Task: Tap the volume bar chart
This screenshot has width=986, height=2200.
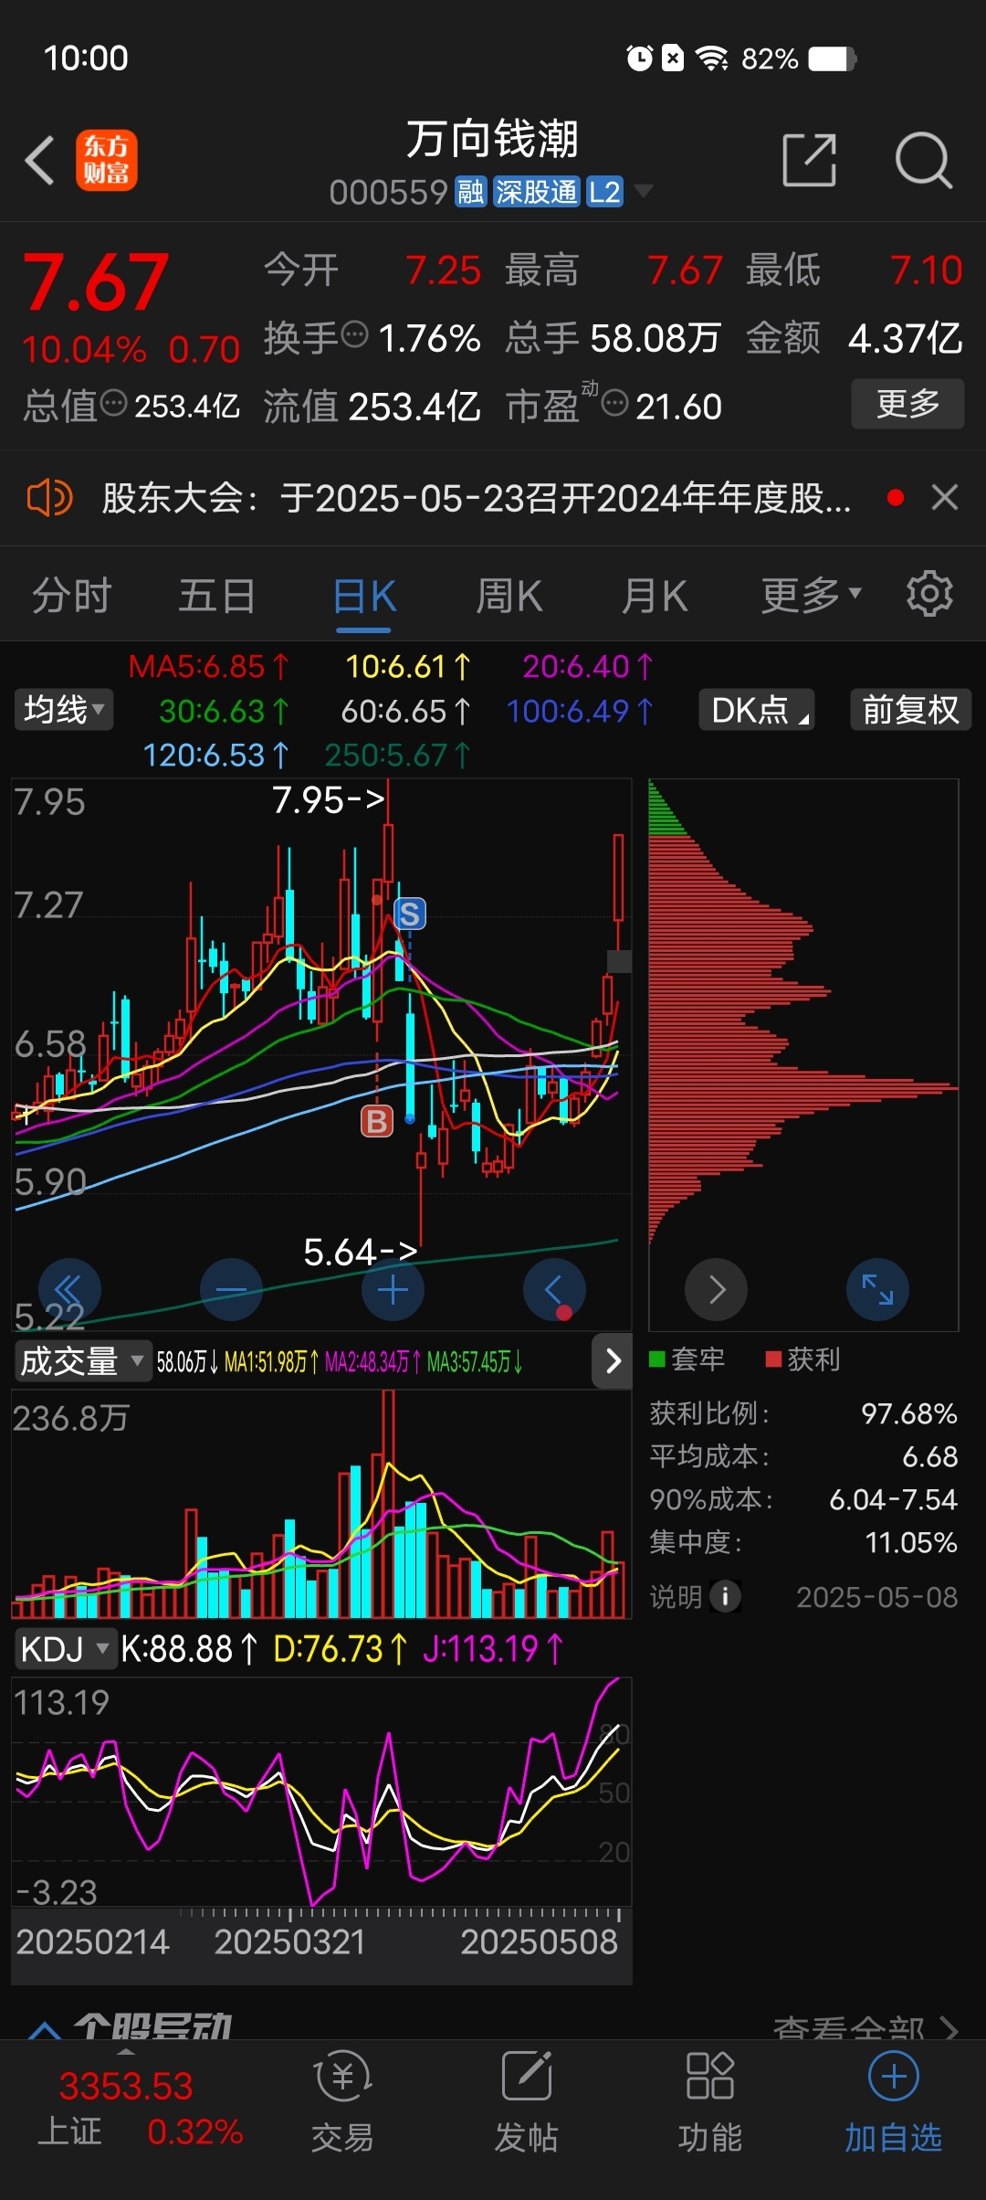Action: 320,1504
